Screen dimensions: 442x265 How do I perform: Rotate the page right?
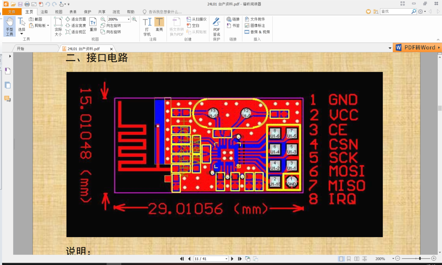111,32
